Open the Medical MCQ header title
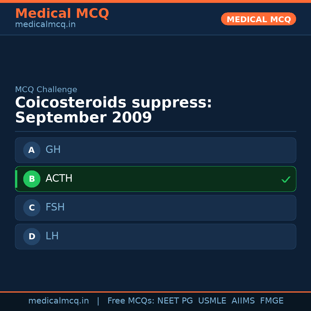The image size is (311, 311). (62, 14)
